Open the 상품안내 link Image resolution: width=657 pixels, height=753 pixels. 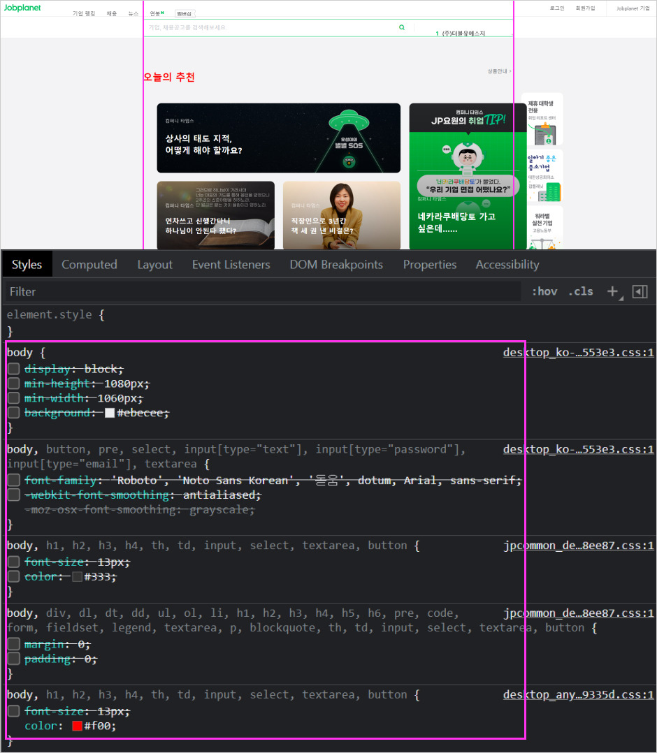499,71
